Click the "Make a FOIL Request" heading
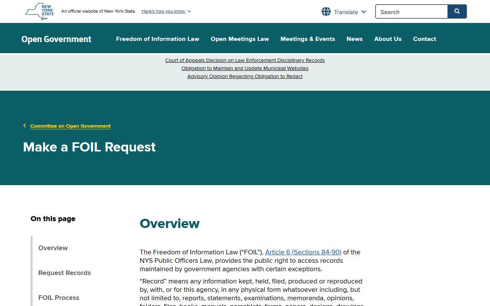 [89, 147]
